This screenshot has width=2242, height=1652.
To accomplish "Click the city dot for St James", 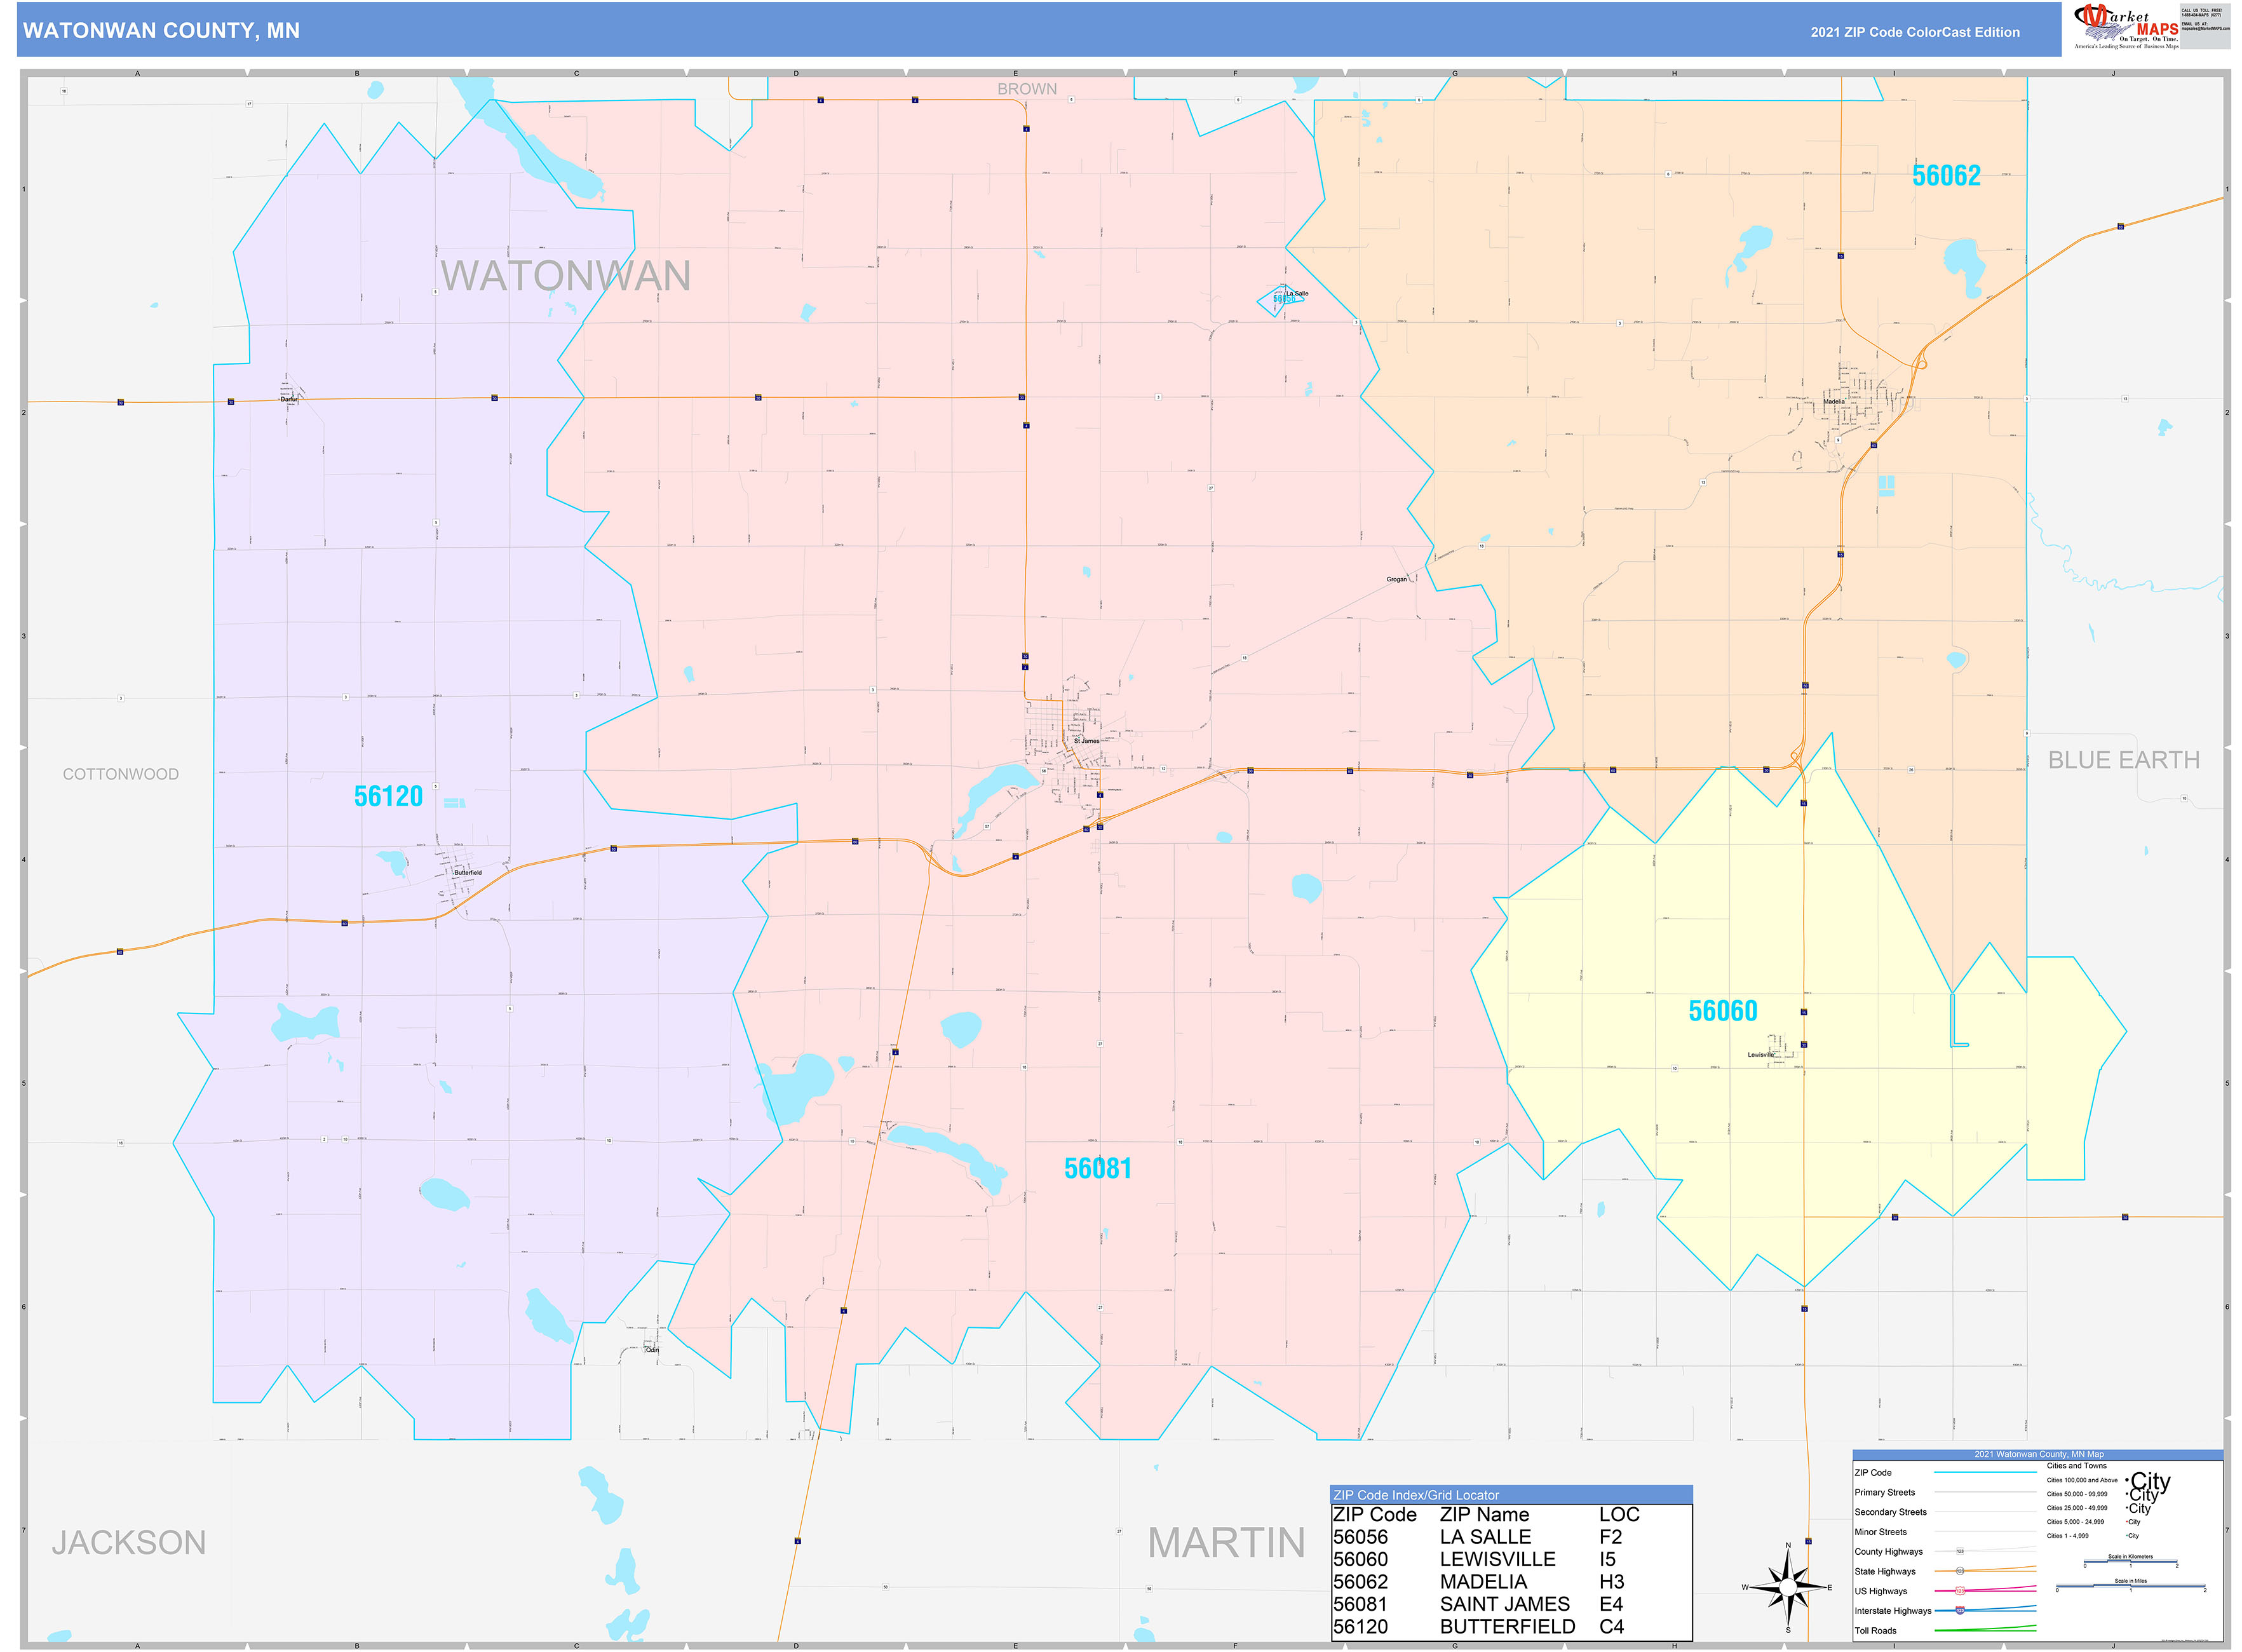I will (1079, 738).
